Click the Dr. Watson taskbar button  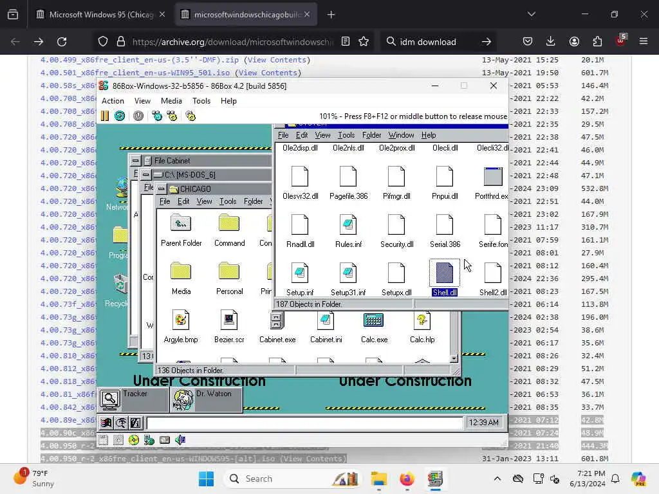207,400
